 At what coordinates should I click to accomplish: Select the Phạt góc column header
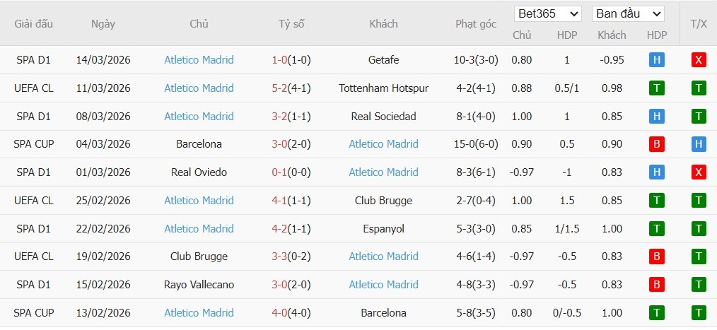pos(476,24)
